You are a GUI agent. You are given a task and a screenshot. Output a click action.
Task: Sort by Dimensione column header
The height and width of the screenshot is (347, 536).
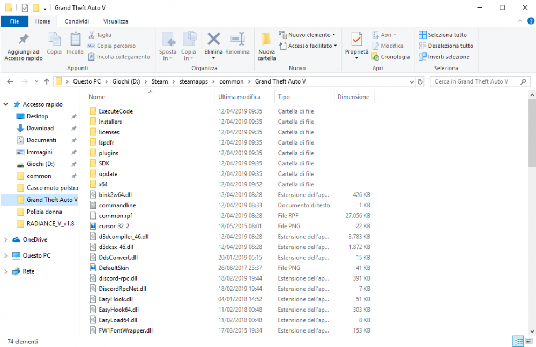coord(354,97)
